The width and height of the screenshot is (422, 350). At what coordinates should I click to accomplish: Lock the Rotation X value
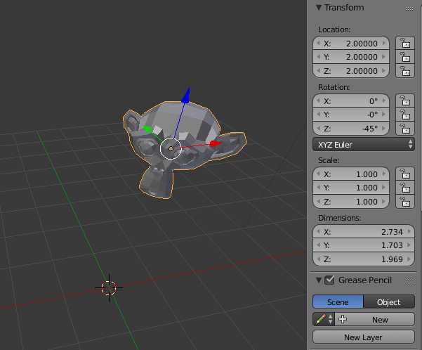405,101
